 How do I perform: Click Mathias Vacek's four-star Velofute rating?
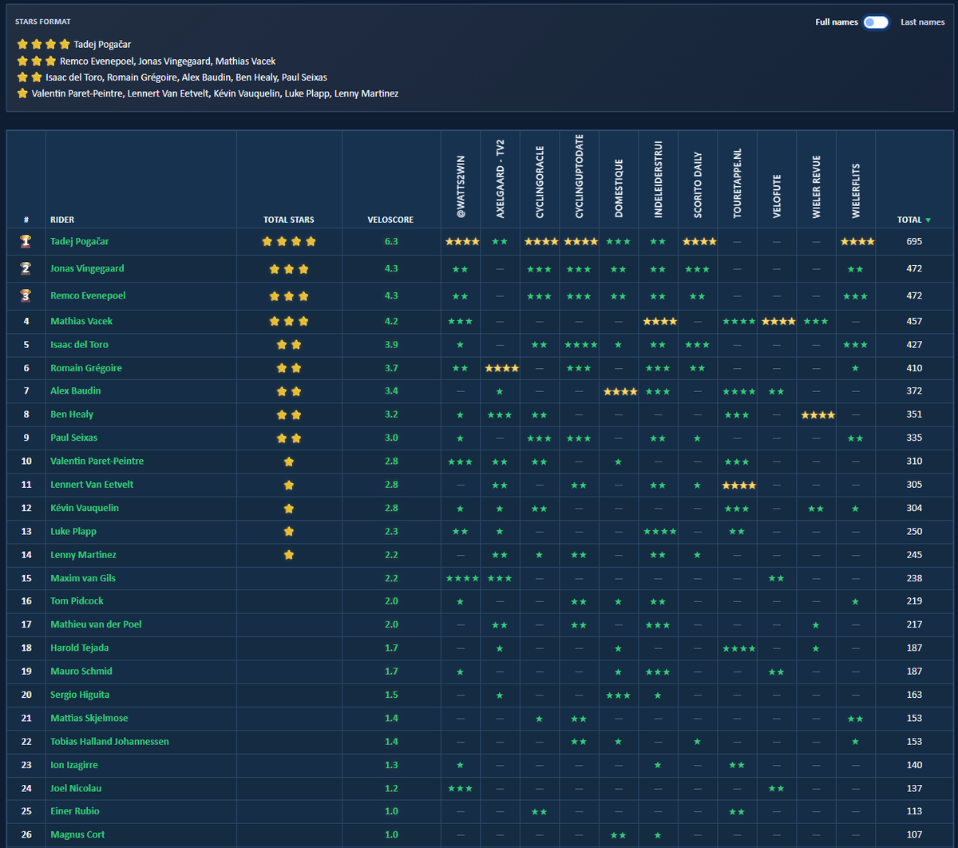tap(778, 321)
